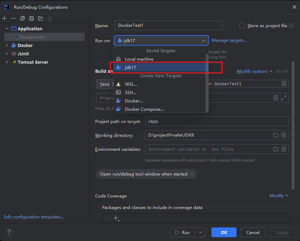Viewport: 300px width, 241px height.
Task: Click the gear icon beside Store as project file
Action: pos(291,25)
